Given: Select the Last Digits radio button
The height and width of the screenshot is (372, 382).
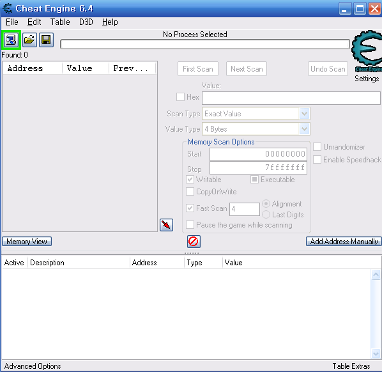Looking at the screenshot, I should (266, 215).
